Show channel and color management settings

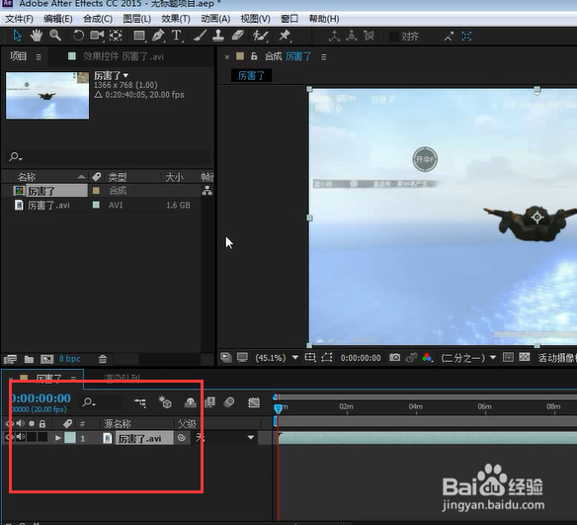coord(427,358)
